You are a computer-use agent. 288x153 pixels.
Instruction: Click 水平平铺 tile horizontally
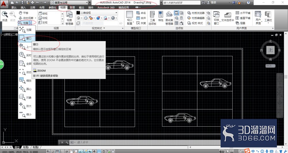click(243, 13)
